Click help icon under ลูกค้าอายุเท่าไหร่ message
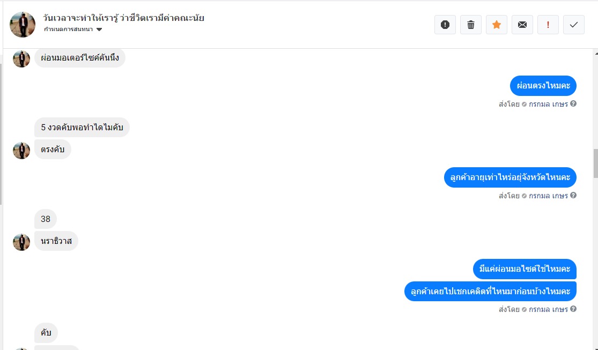The height and width of the screenshot is (350, 598). (x=573, y=195)
